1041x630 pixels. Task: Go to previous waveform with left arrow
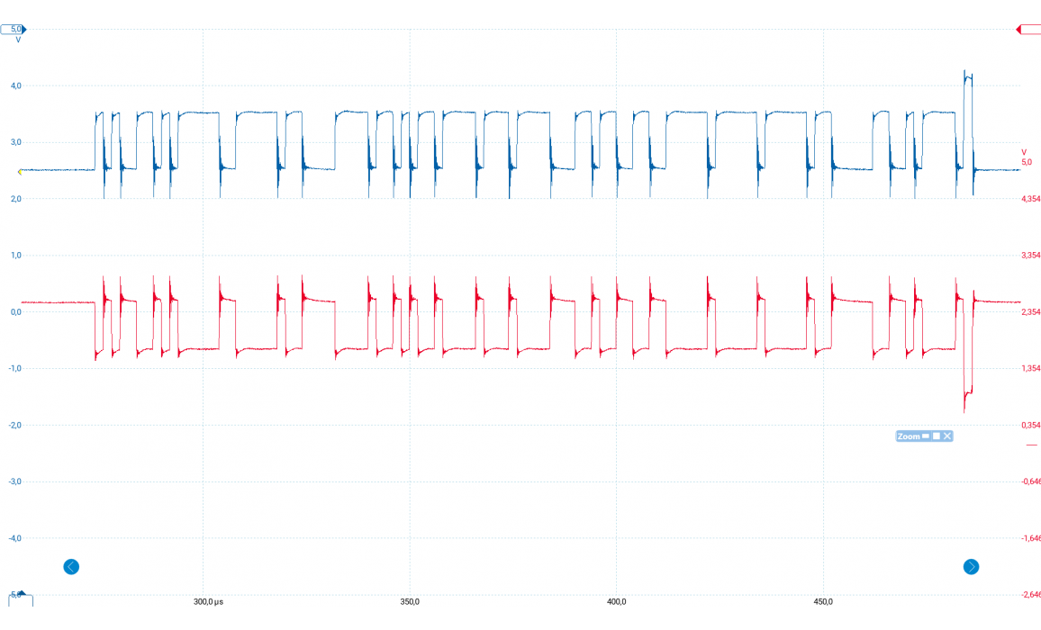71,567
